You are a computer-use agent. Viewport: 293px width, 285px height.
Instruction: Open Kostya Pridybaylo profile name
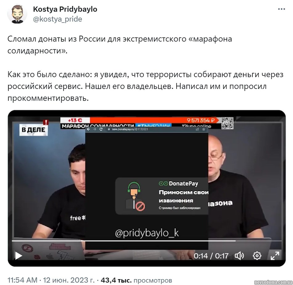tap(65, 9)
